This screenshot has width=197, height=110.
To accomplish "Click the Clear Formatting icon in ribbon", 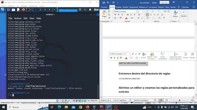I will point(139,15).
